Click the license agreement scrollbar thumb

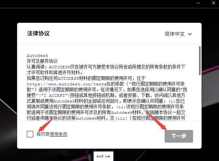(x=199, y=60)
